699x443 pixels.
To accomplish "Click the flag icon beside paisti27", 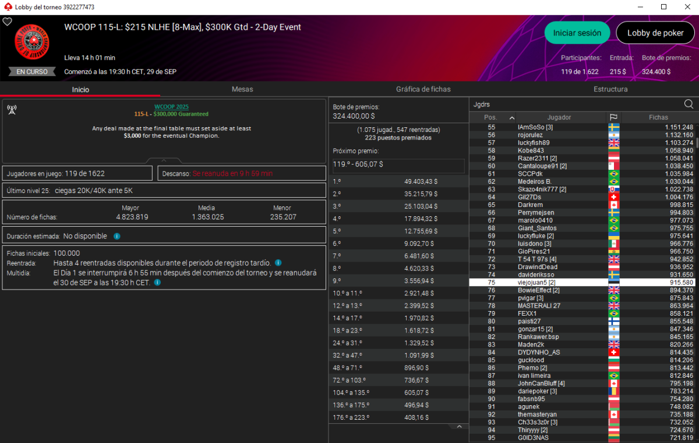I will (x=614, y=321).
